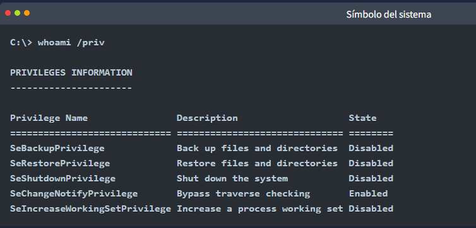Image resolution: width=476 pixels, height=228 pixels.
Task: Click the 'Disabled' state of SeIncreaseWorkingSetPrivilege
Action: point(371,209)
